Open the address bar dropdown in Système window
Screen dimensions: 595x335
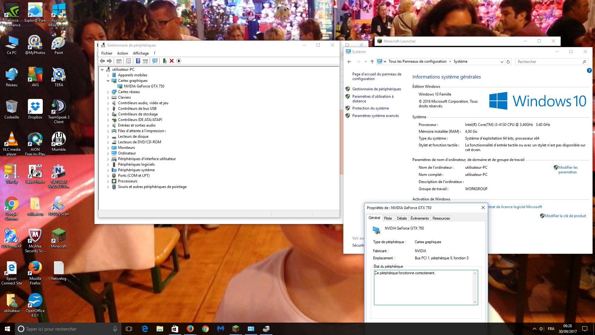click(502, 62)
